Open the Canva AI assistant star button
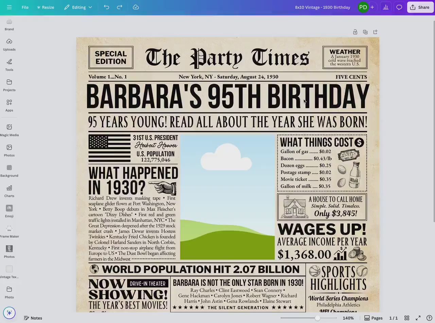 tap(9, 312)
